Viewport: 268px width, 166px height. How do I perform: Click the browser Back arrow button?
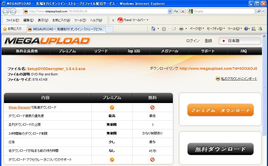(6, 11)
